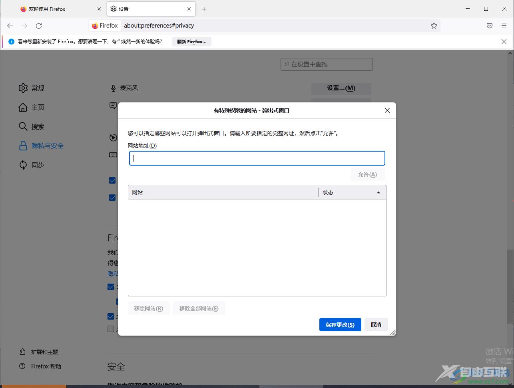The width and height of the screenshot is (514, 388).
Task: Close the 设置 tab
Action: 189,9
